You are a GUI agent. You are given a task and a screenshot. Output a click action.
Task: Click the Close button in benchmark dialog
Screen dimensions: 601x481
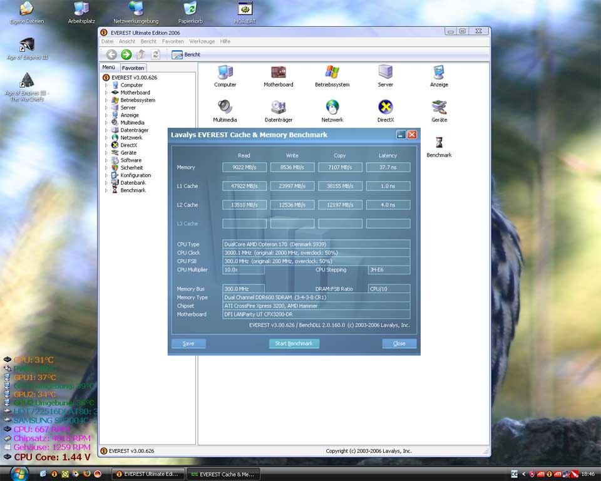click(399, 343)
